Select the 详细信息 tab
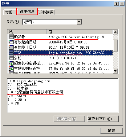 point(27,11)
